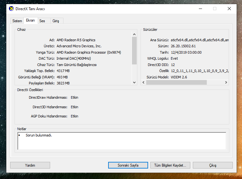Viewport: 242px width, 179px height.
Task: Click 'Tam Görüntü Bağdaştırıcısı' value
Action: click(x=76, y=65)
